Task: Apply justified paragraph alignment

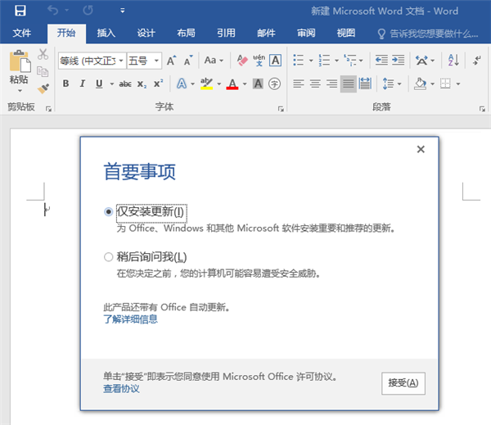Action: pos(349,84)
